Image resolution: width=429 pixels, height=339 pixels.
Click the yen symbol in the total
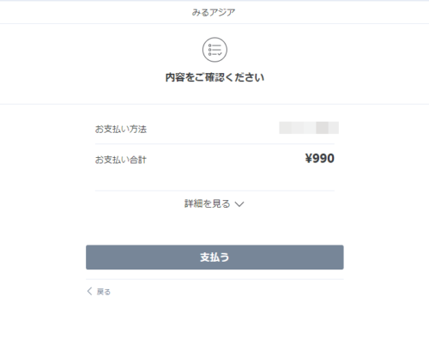click(x=309, y=158)
